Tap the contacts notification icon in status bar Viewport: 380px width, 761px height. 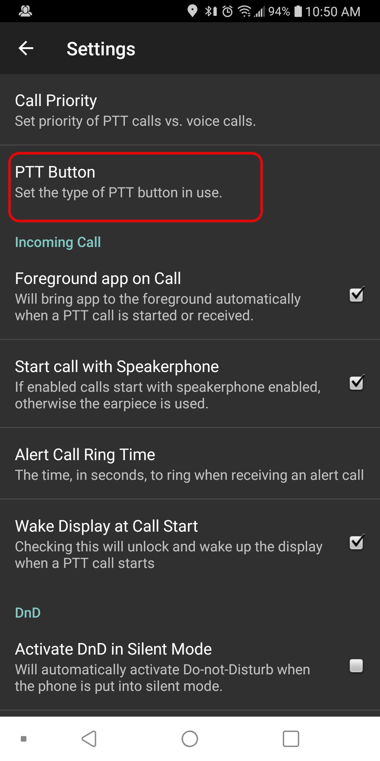[x=25, y=11]
